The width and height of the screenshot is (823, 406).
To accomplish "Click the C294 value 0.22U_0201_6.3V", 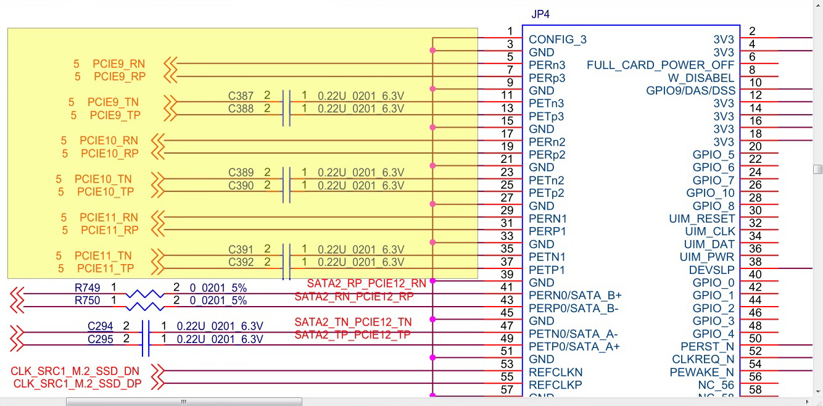I will (x=220, y=326).
